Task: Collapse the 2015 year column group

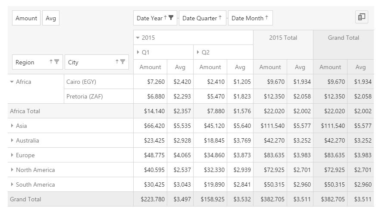Action: tap(138, 38)
